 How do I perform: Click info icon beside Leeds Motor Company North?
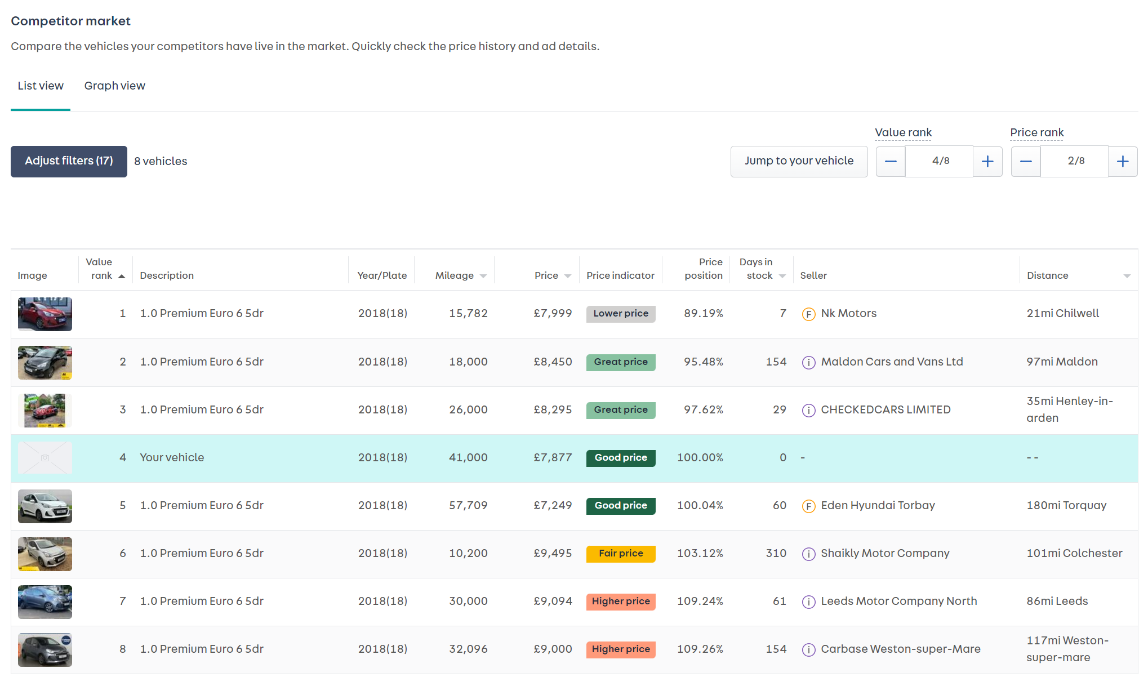[x=808, y=602]
